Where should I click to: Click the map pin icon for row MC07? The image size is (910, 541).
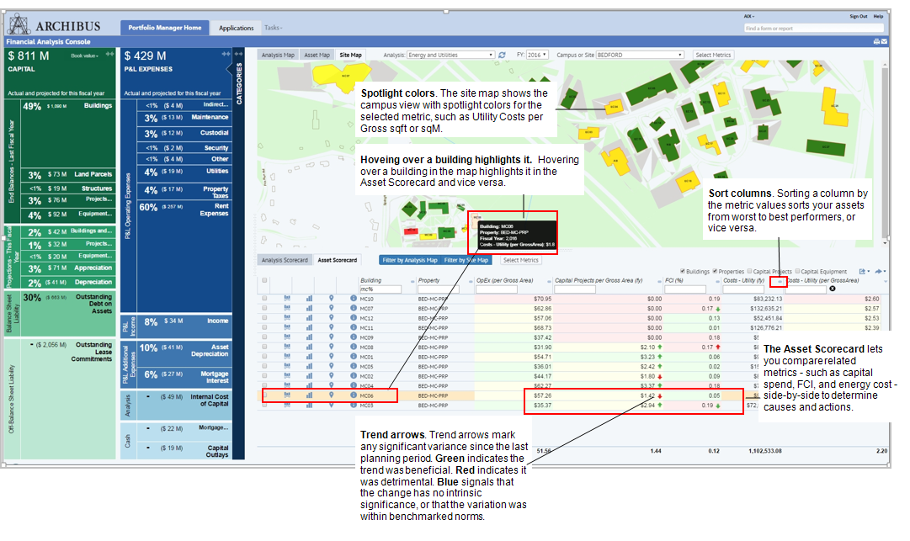click(x=332, y=308)
